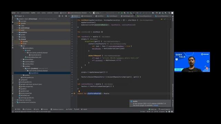Select KoinIOS.kt in the Project tree
The height and width of the screenshot is (124, 221).
coord(35,73)
